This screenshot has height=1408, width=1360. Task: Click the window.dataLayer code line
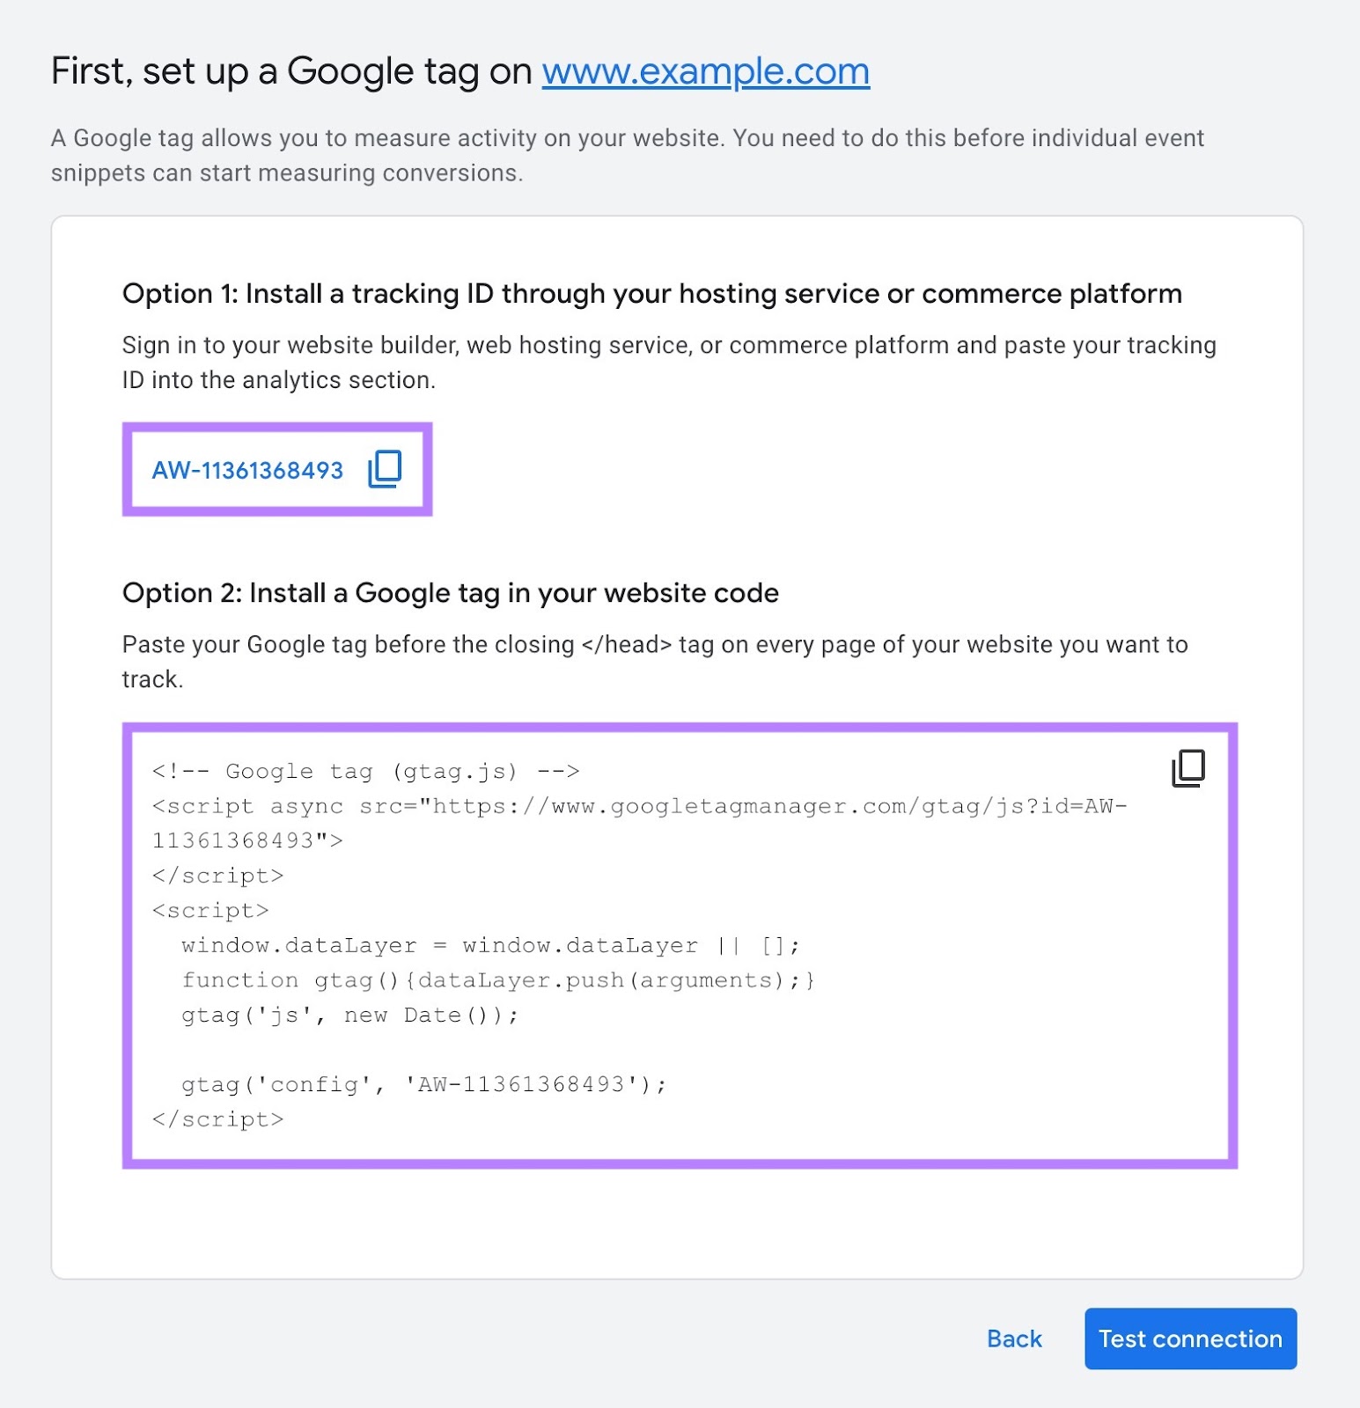pyautogui.click(x=489, y=945)
